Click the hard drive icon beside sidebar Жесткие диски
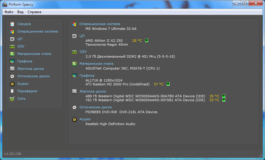Image resolution: width=265 pixels, height=160 pixels. [12, 69]
